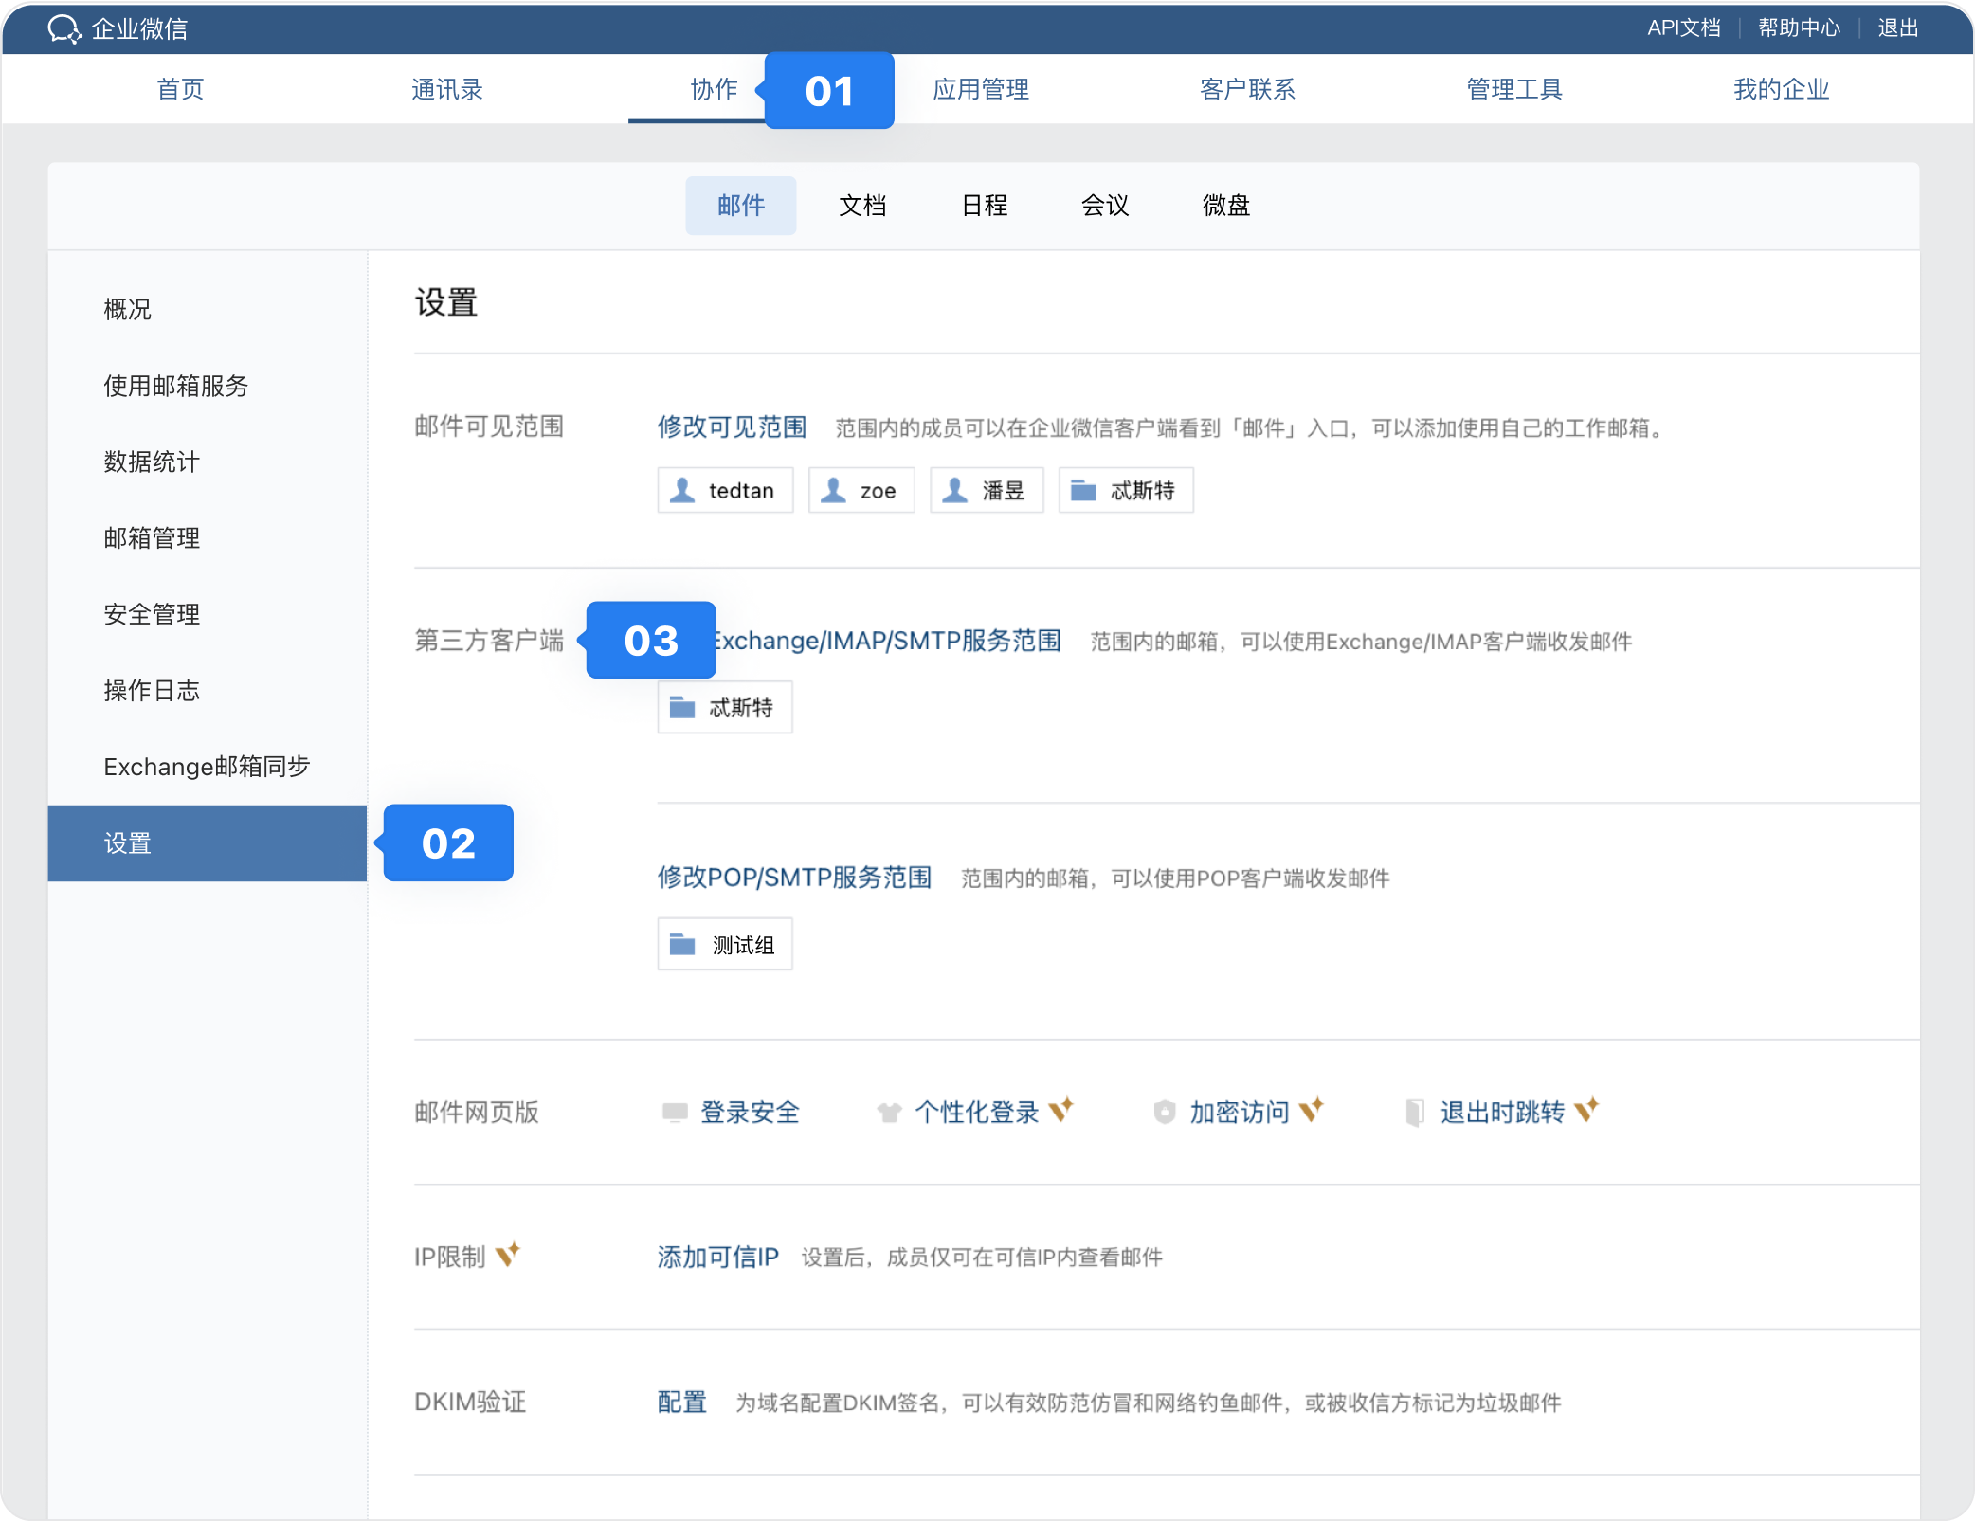
Task: Click 帮助中心 in the top bar
Action: (1799, 28)
